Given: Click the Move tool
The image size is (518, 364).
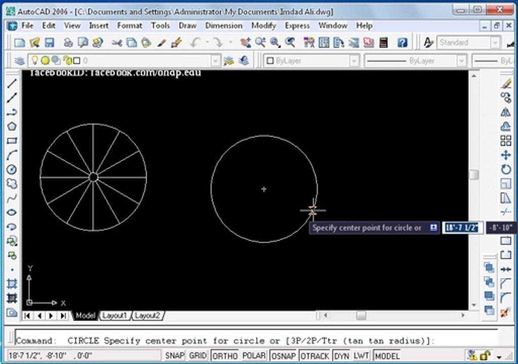Looking at the screenshot, I should click(x=505, y=155).
